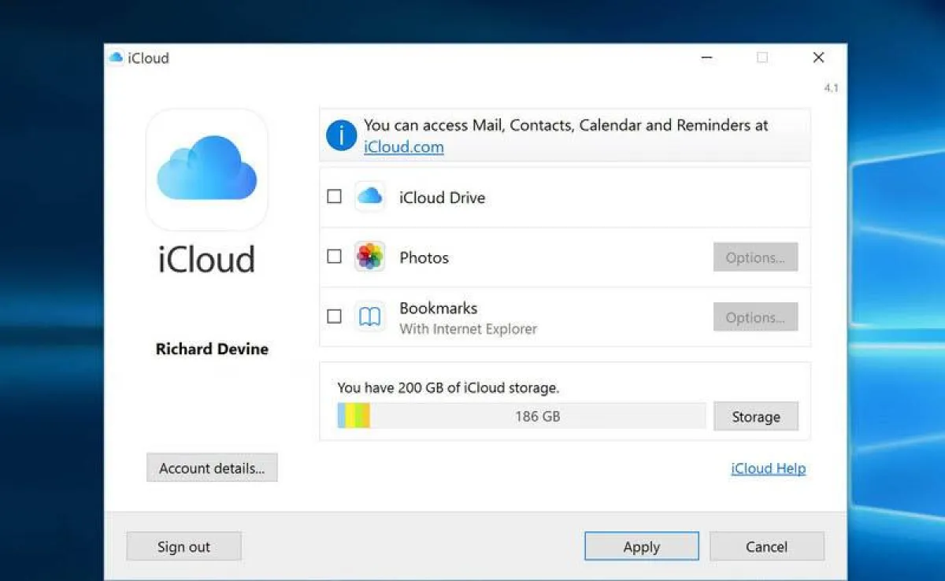Open Account details

[x=212, y=468]
